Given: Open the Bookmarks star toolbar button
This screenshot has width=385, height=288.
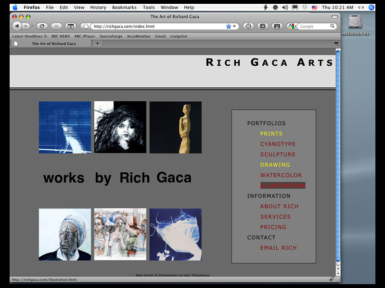Looking at the screenshot, I should pyautogui.click(x=262, y=26).
